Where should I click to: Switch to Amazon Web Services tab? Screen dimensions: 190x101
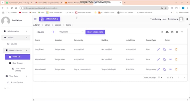[78, 3]
